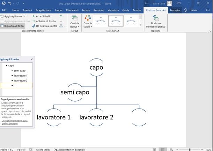
Task: Select the Struttura SmartArt tab
Action: (155, 10)
